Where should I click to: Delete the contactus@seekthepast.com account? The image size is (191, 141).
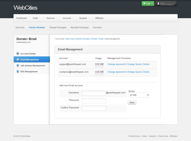pyautogui.click(x=146, y=72)
